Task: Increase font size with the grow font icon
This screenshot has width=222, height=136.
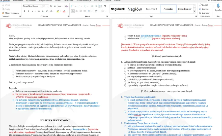Action: 51,6
